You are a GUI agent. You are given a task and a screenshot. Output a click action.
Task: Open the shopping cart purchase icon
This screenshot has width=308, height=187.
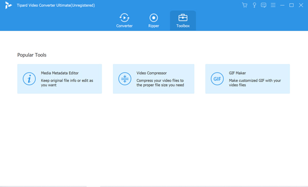pyautogui.click(x=244, y=5)
